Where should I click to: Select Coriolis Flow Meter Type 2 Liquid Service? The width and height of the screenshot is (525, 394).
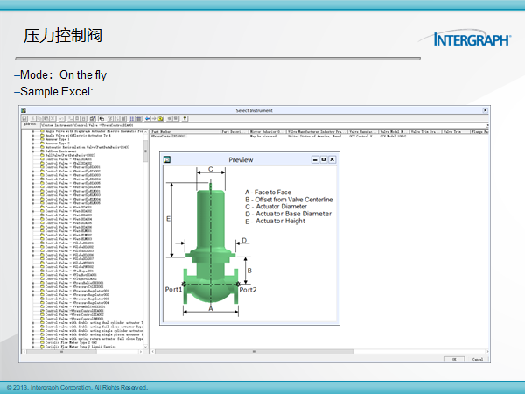80,347
